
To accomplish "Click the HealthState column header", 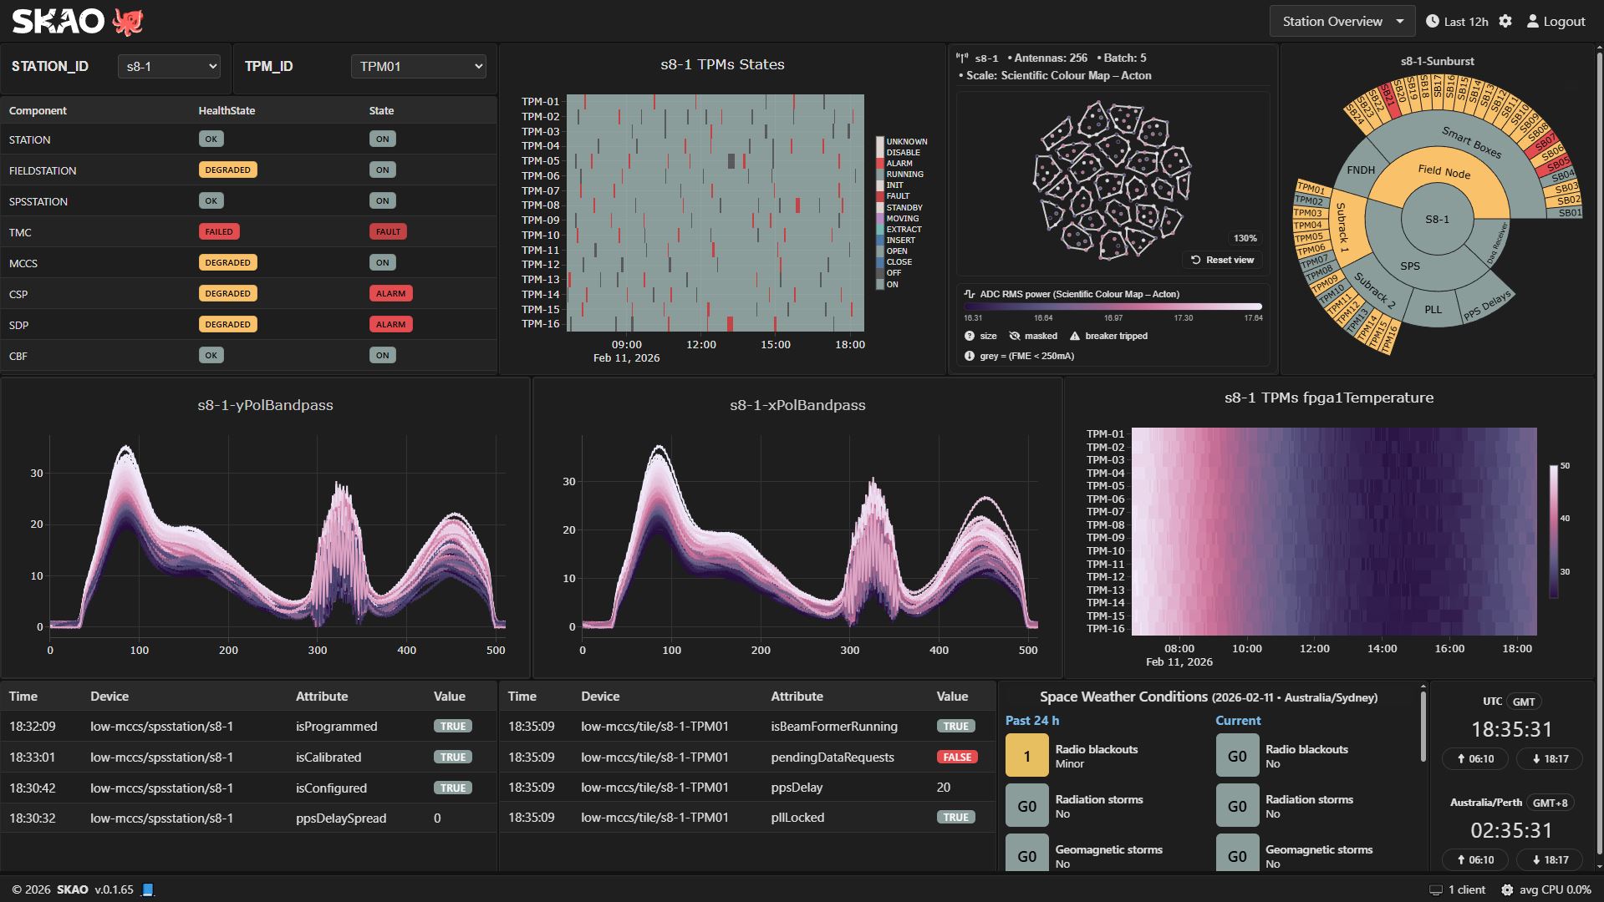I will coord(227,110).
